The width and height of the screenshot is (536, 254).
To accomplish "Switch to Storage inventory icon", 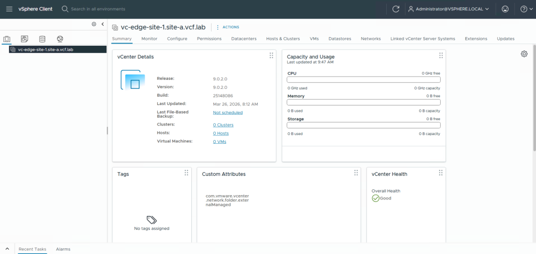I will coord(42,39).
